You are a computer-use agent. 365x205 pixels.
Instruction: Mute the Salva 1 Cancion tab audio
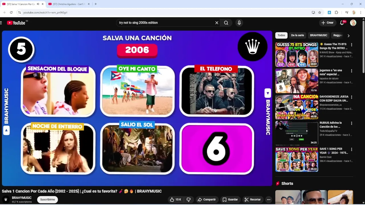tap(38, 4)
